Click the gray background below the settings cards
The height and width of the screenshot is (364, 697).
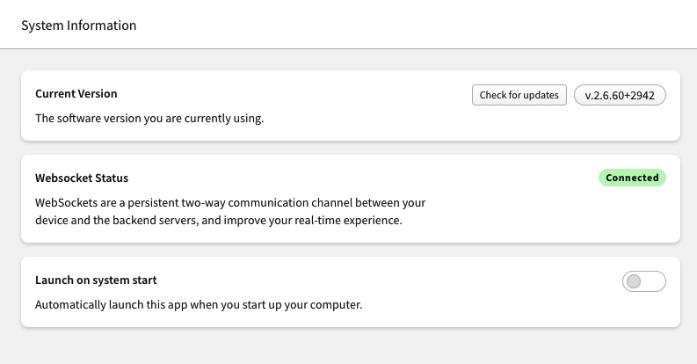(x=348, y=346)
